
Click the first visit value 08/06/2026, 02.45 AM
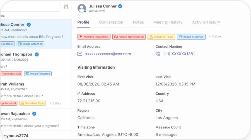(98, 84)
